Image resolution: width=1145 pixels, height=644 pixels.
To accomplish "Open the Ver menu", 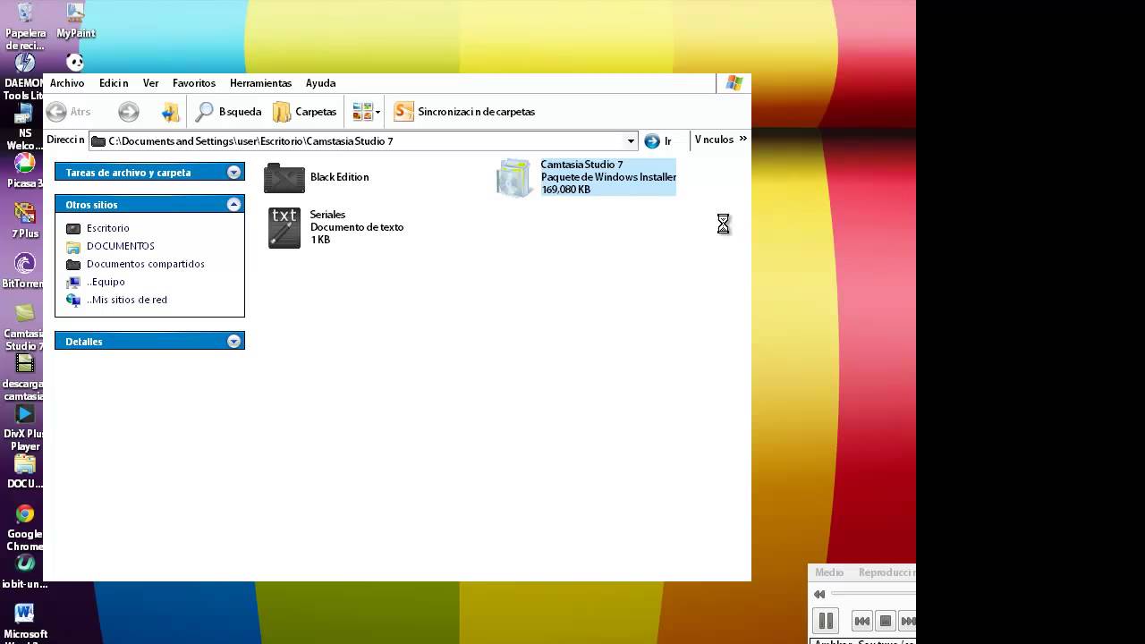I will (150, 83).
